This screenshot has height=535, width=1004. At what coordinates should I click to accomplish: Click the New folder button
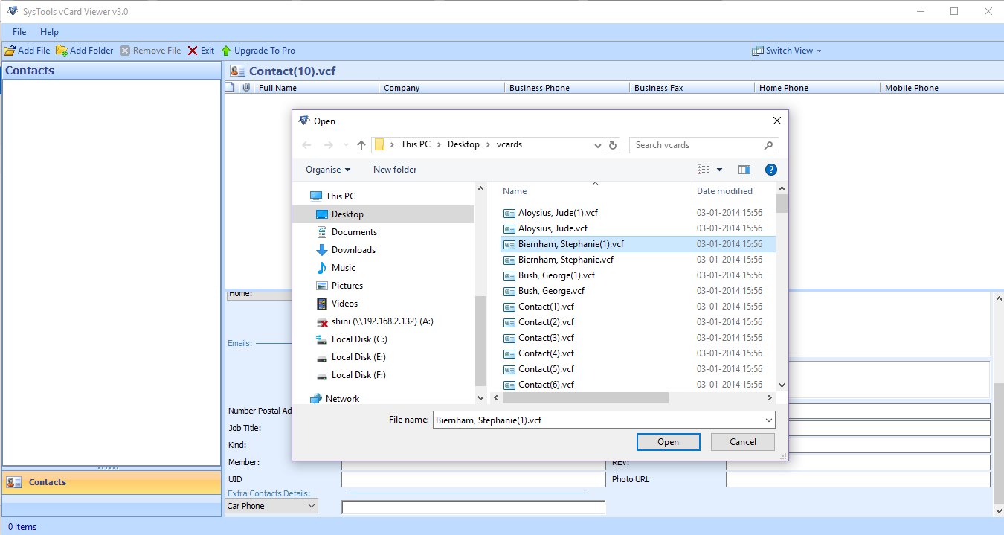tap(395, 170)
